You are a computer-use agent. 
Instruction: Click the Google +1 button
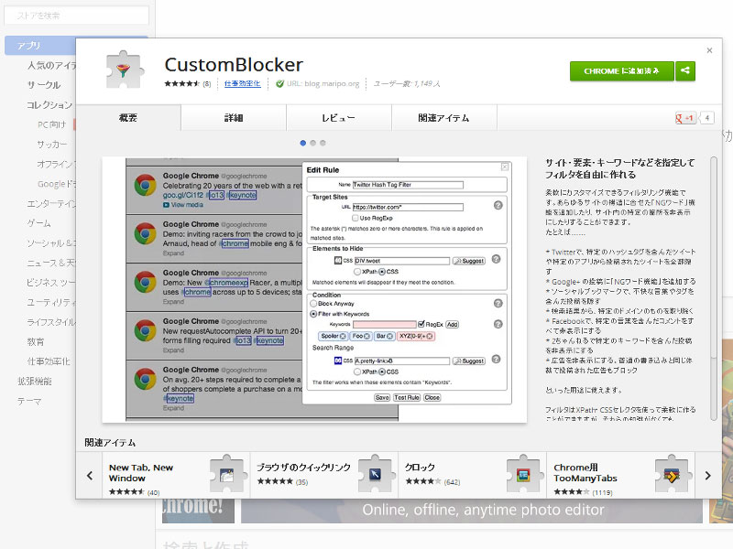(x=684, y=118)
